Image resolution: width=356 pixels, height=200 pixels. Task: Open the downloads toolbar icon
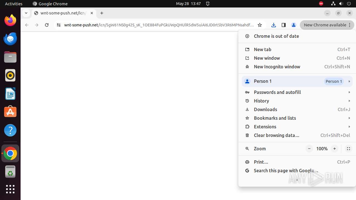(x=274, y=25)
